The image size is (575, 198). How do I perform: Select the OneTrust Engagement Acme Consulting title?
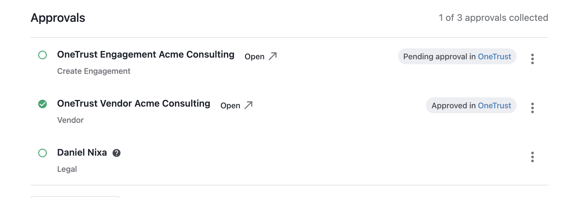146,55
